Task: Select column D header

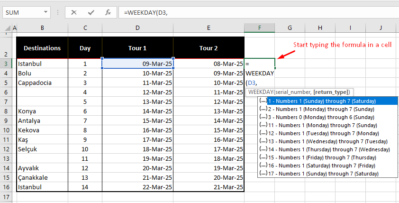Action: click(x=137, y=28)
